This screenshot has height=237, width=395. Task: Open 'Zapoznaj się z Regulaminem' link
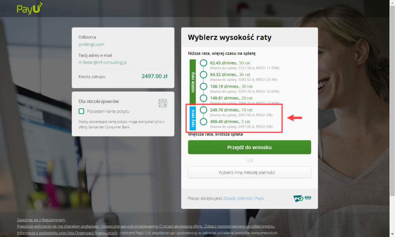click(41, 220)
